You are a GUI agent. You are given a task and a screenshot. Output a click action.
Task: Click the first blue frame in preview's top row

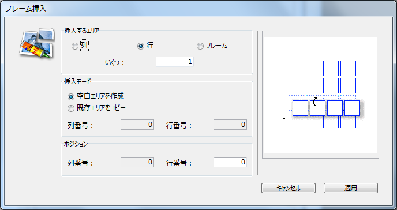click(296, 68)
